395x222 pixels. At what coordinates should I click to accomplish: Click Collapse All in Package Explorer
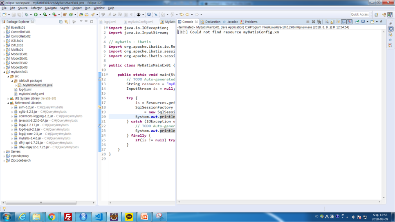(61, 22)
